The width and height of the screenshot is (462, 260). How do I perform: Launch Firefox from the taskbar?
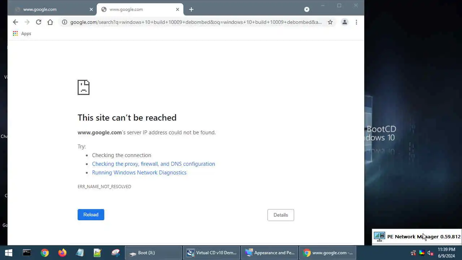62,253
